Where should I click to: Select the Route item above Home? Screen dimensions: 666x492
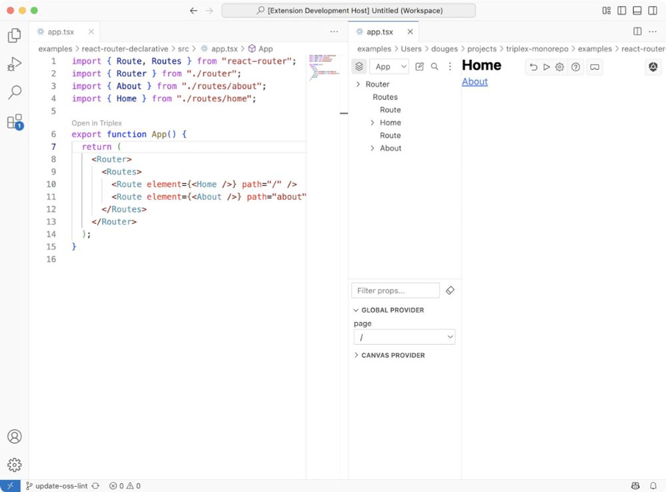[390, 110]
